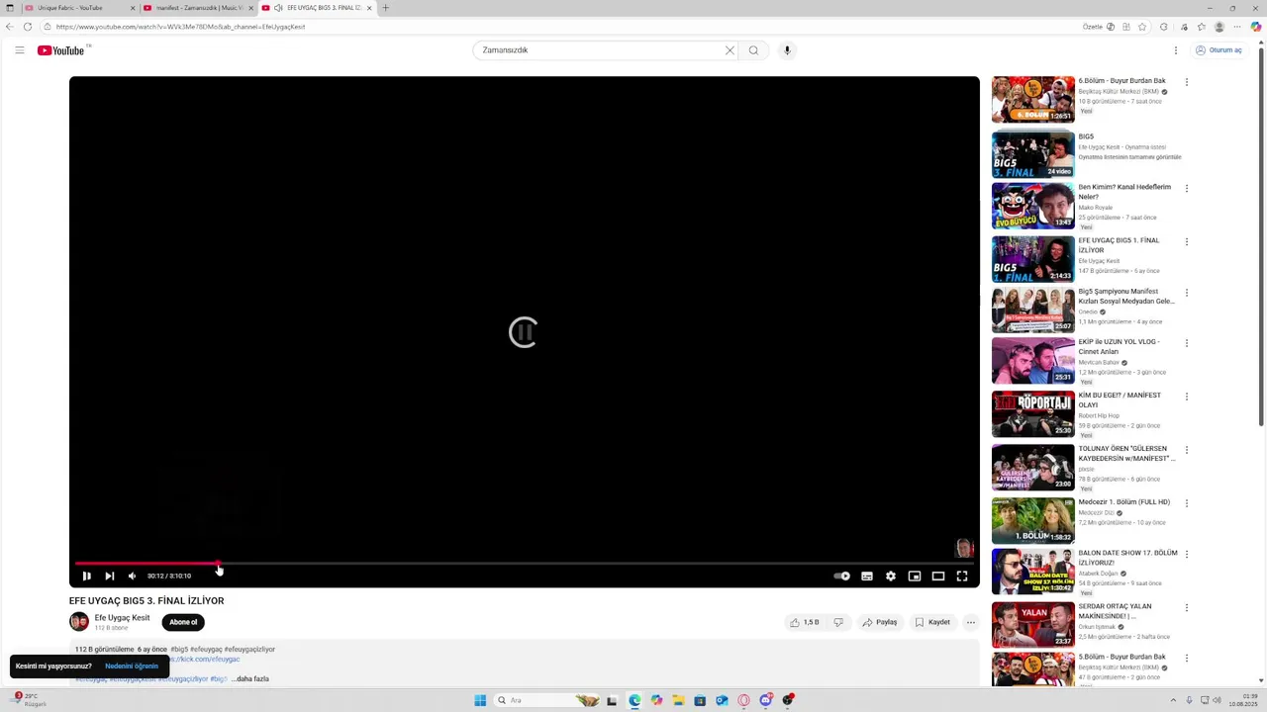Toggle theater mode in the player
Viewport: 1267px width, 712px height.
tap(938, 576)
